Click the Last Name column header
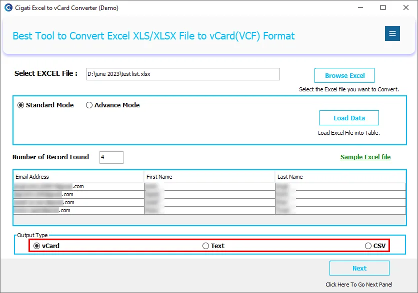Image resolution: width=418 pixels, height=293 pixels. coord(340,177)
